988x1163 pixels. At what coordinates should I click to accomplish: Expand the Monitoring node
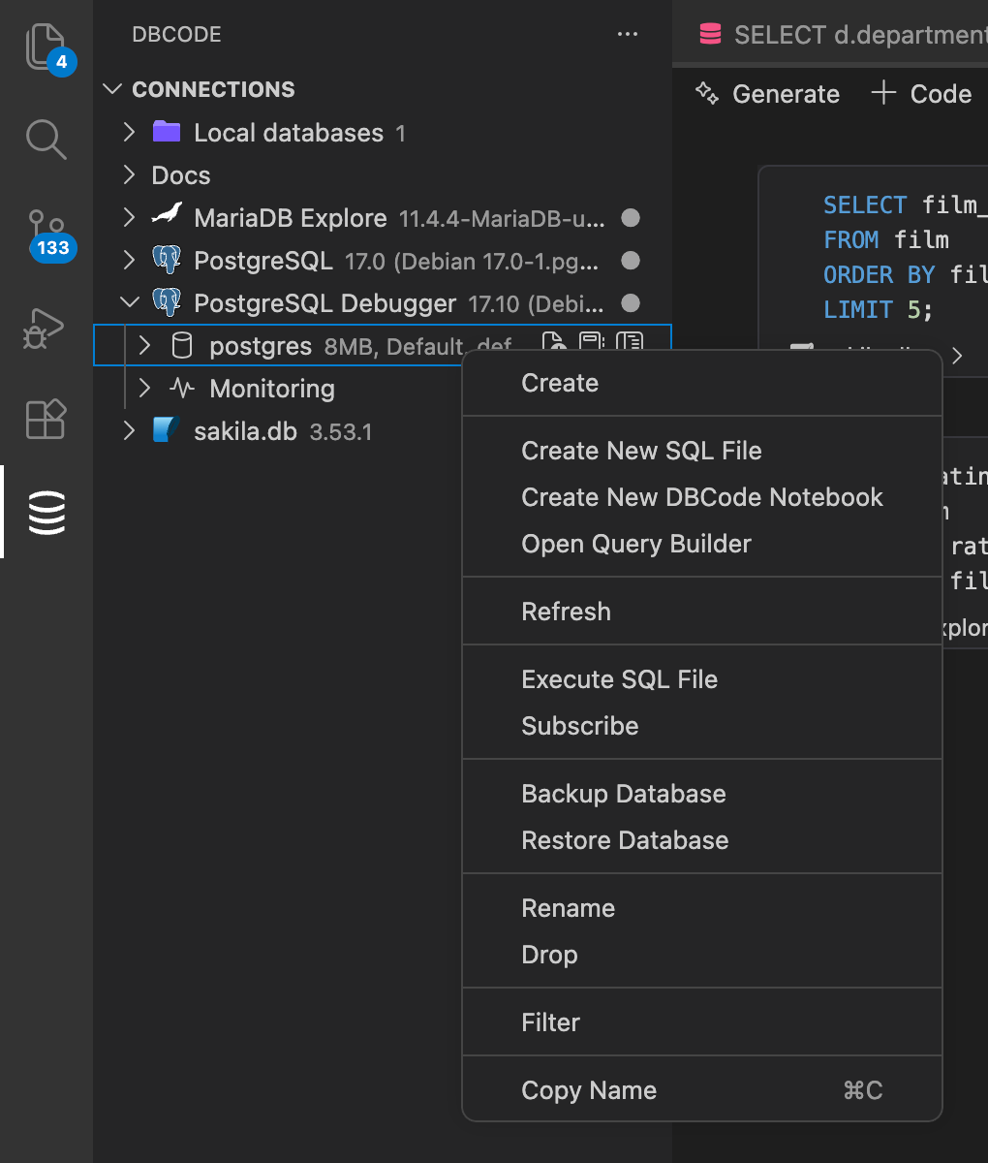144,388
